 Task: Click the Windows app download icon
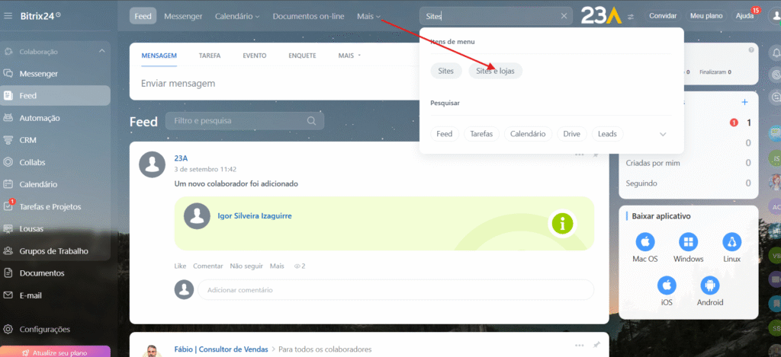click(x=688, y=243)
